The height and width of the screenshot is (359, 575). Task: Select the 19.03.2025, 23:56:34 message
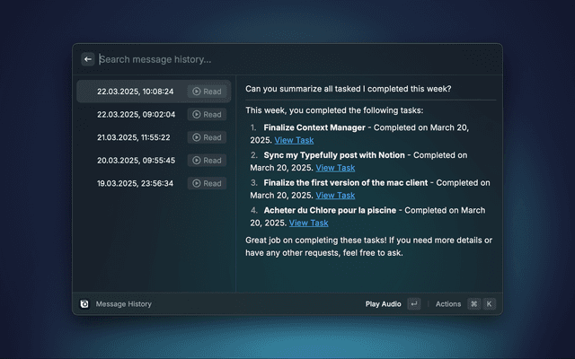pos(135,183)
